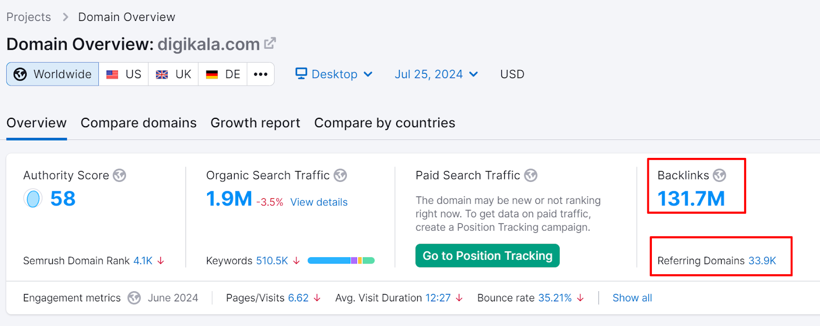Click globe icon beside Organic Search Traffic
This screenshot has width=820, height=326.
(x=340, y=175)
